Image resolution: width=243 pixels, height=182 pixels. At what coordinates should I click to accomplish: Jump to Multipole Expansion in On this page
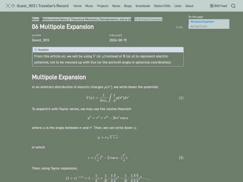(x=202, y=22)
